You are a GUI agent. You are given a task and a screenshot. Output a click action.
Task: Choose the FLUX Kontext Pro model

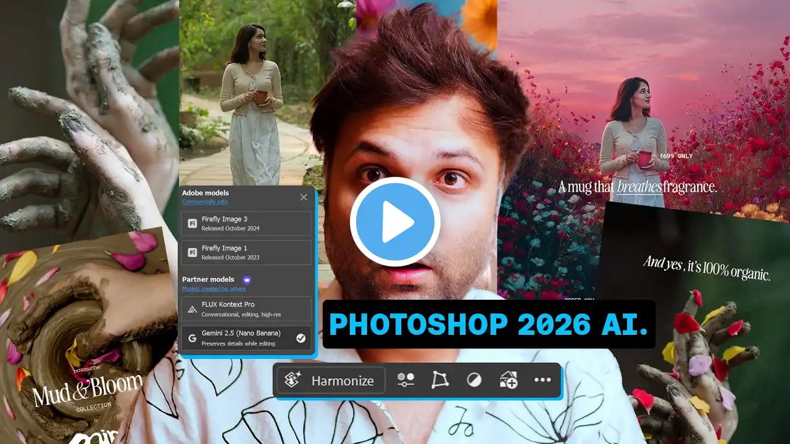coord(247,309)
